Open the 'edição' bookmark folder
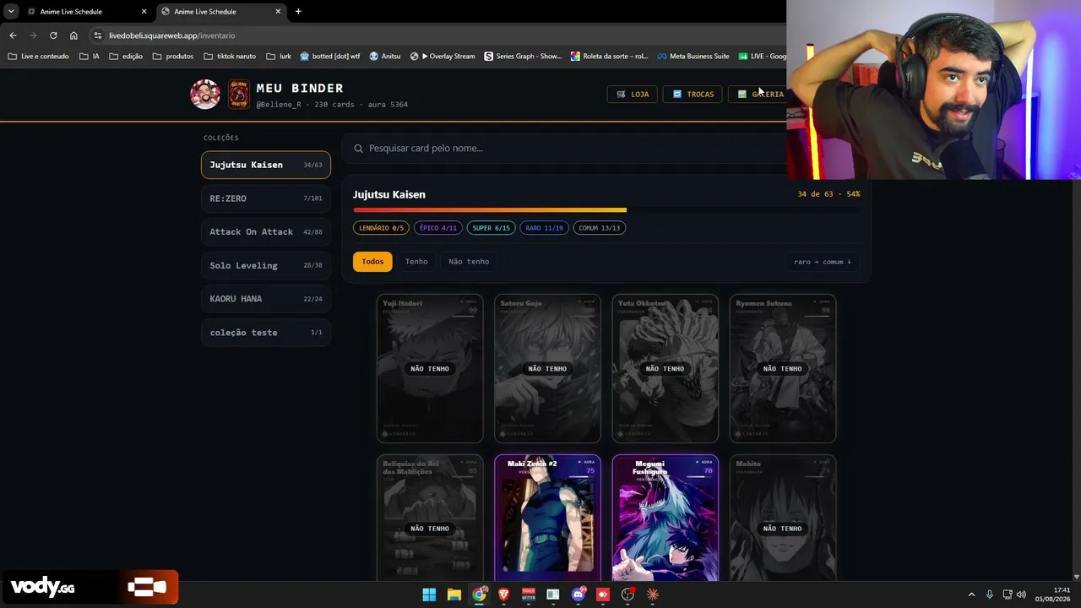Image resolution: width=1081 pixels, height=608 pixels. tap(125, 57)
